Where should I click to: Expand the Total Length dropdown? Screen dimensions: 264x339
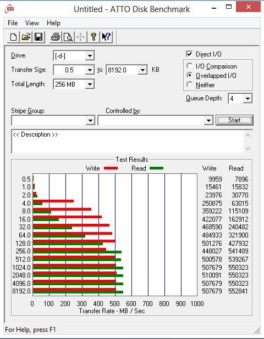pos(90,84)
